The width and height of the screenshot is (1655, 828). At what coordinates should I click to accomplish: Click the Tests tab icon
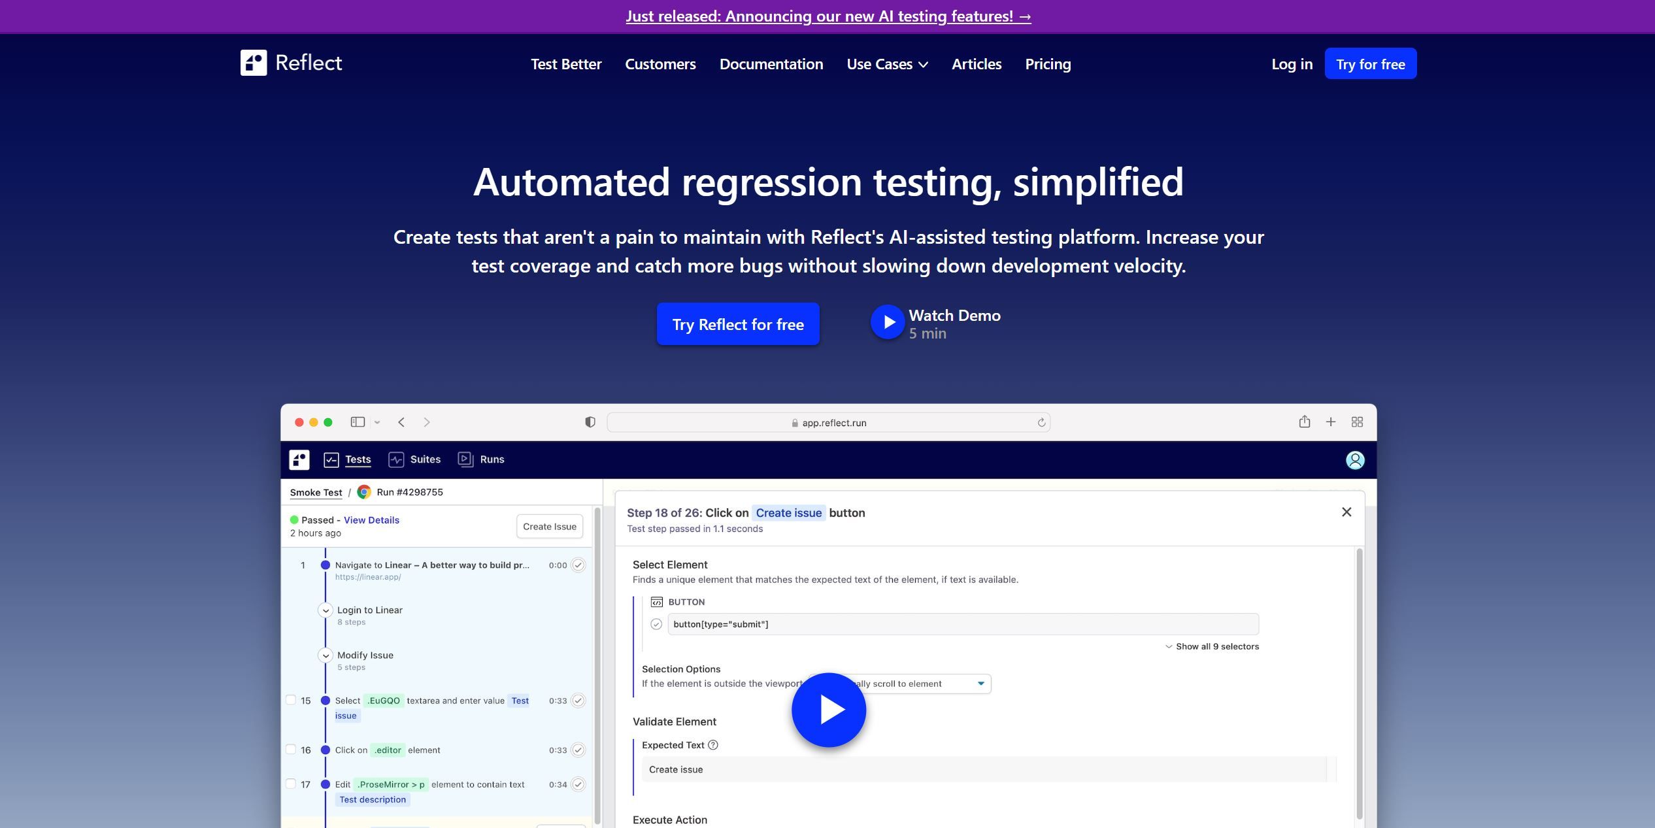(331, 458)
